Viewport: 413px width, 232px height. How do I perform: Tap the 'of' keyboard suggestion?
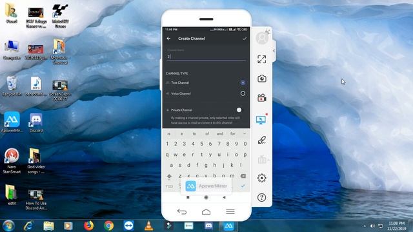tap(207, 133)
